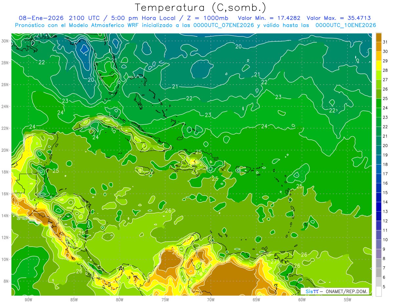Select the pressure level 'Z = 1000mb'
The height and width of the screenshot is (304, 394).
(x=206, y=18)
